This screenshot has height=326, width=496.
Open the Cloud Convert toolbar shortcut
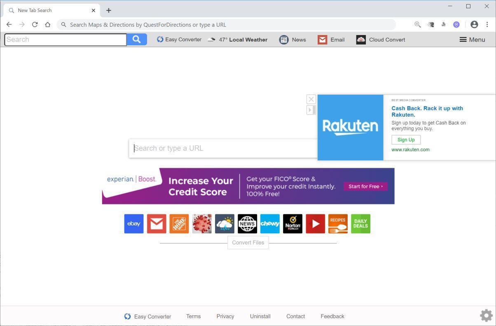(381, 40)
